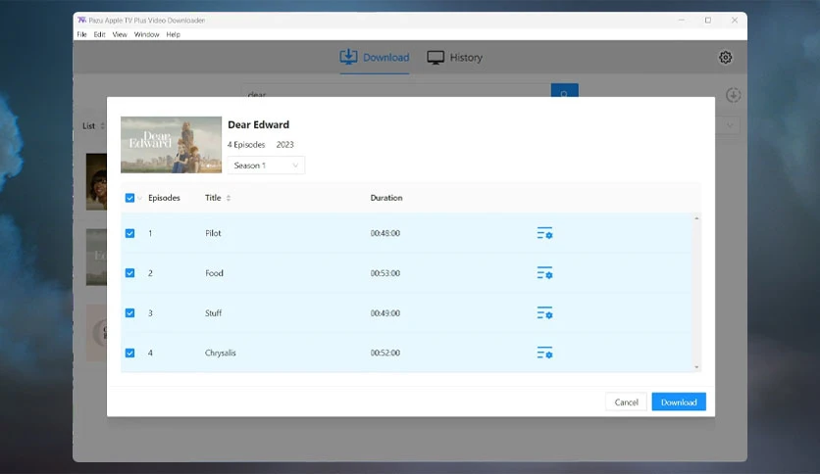Screen dimensions: 820x474
Task: Expand the chevron beside select-all checkbox
Action: (140, 198)
